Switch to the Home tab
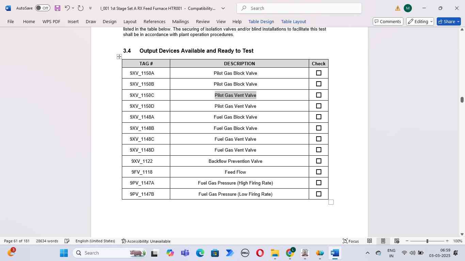Viewport: 465px width, 261px height. (x=29, y=21)
